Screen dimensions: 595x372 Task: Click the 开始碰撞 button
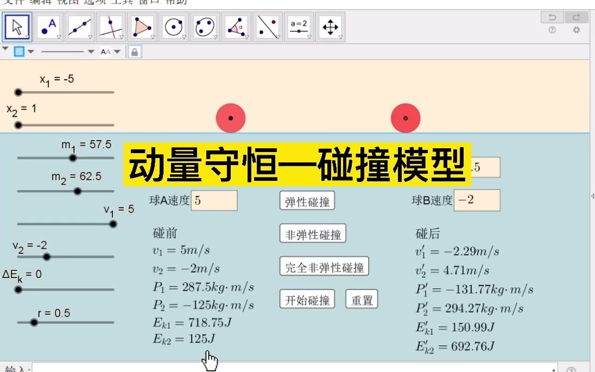coord(307,299)
